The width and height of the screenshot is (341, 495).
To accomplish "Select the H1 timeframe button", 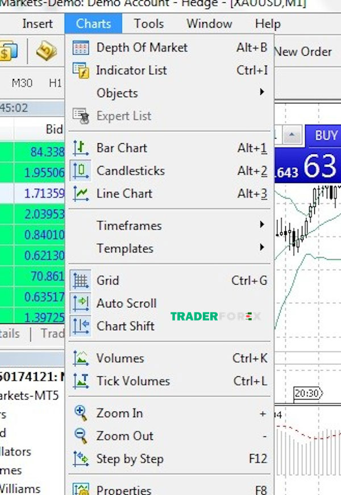I will click(55, 83).
